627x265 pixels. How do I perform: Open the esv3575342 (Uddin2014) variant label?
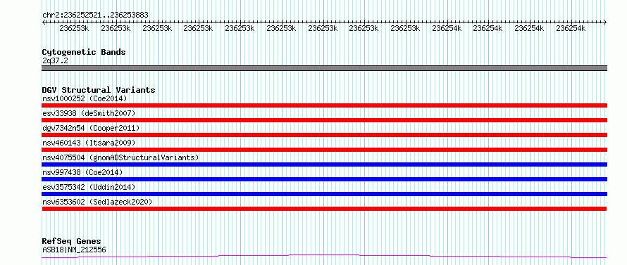[89, 187]
